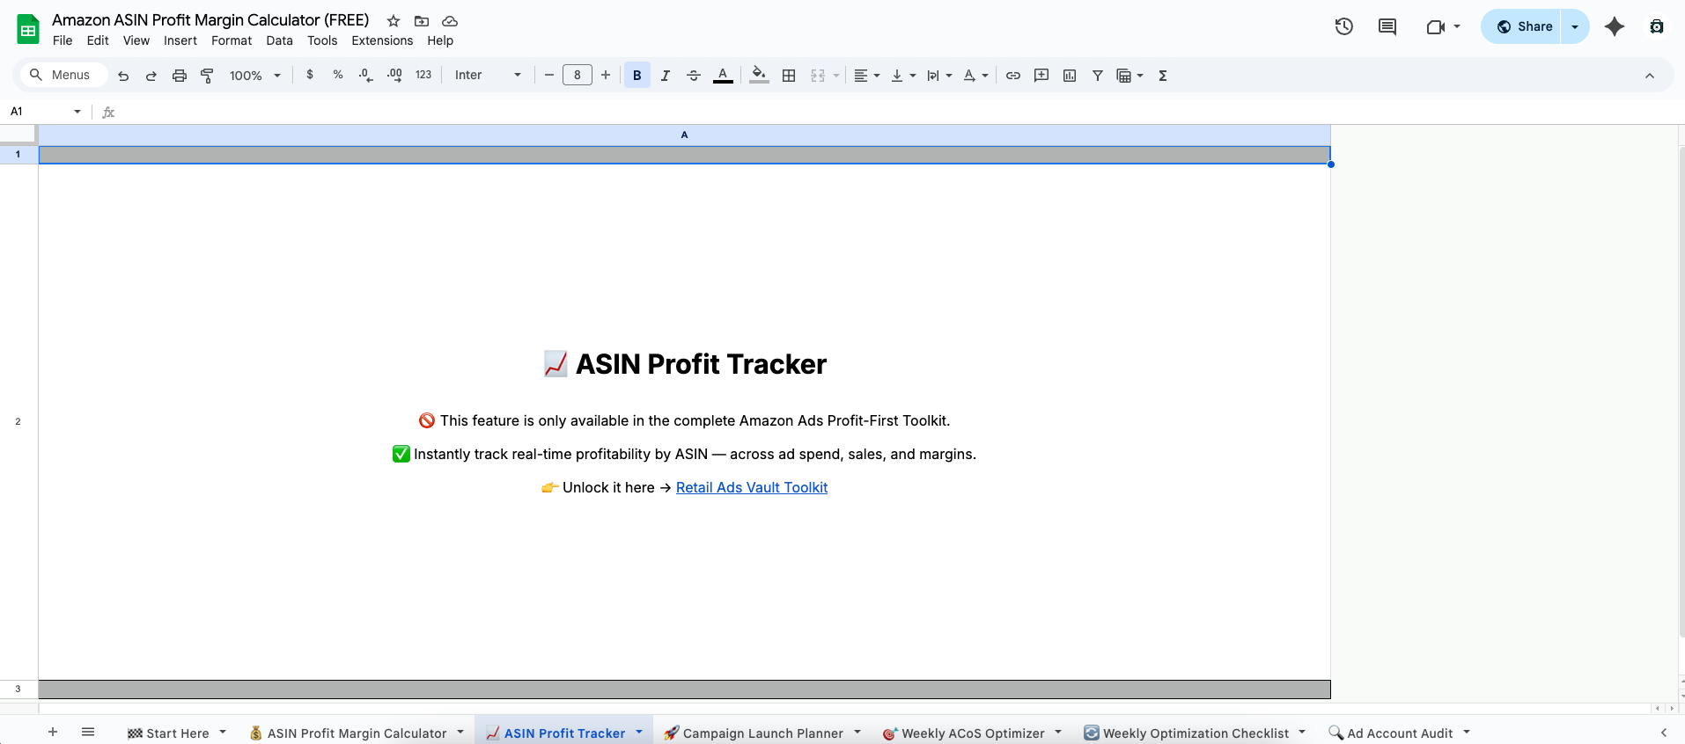Add a new sheet with plus button
The height and width of the screenshot is (744, 1685).
pyautogui.click(x=53, y=732)
